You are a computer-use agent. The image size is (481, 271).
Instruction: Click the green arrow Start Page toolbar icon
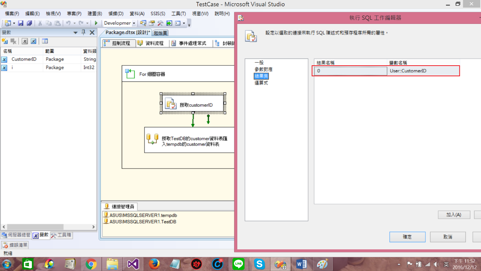[x=169, y=23]
